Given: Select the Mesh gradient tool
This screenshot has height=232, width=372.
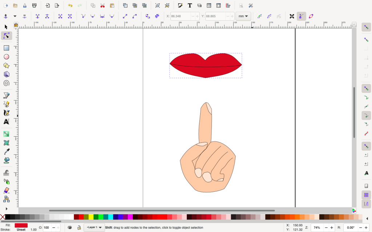Looking at the screenshot, I should (x=7, y=143).
